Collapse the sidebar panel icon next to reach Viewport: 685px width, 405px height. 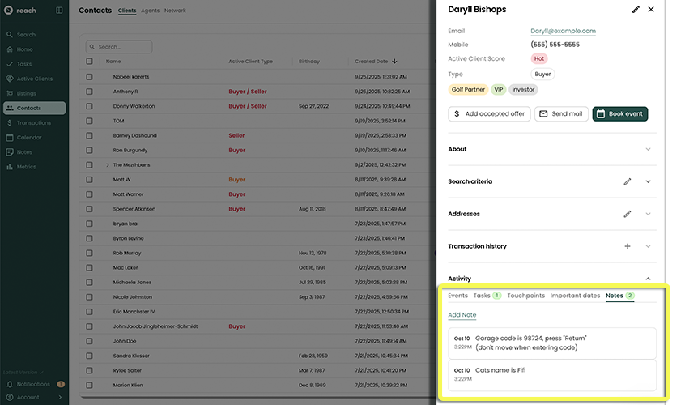tap(59, 11)
